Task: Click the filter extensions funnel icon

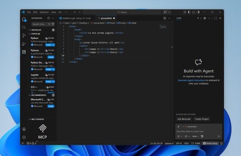Action: pyautogui.click(x=53, y=24)
